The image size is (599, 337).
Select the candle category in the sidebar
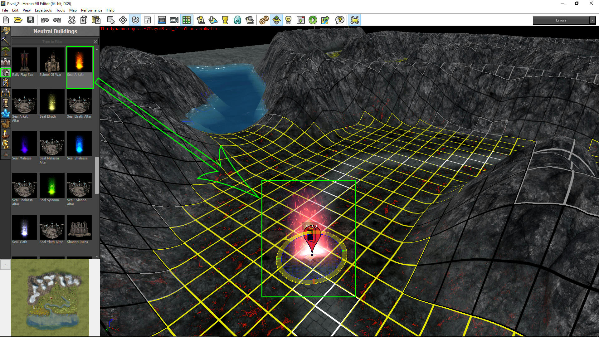tap(6, 134)
